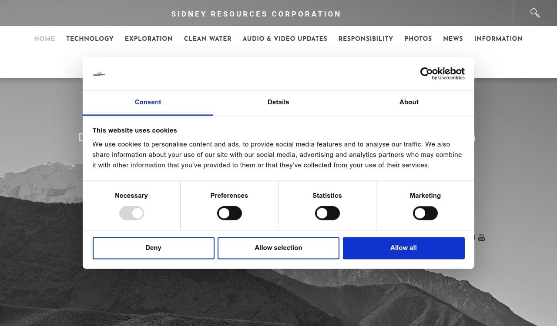Open the Clean Water nav link

208,39
